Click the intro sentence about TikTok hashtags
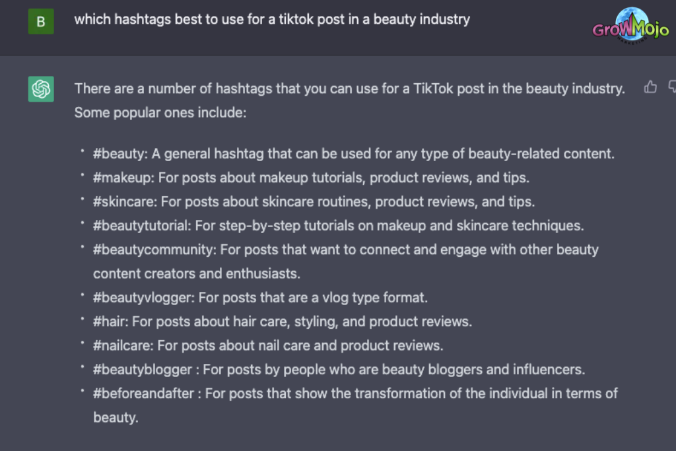 pyautogui.click(x=350, y=89)
